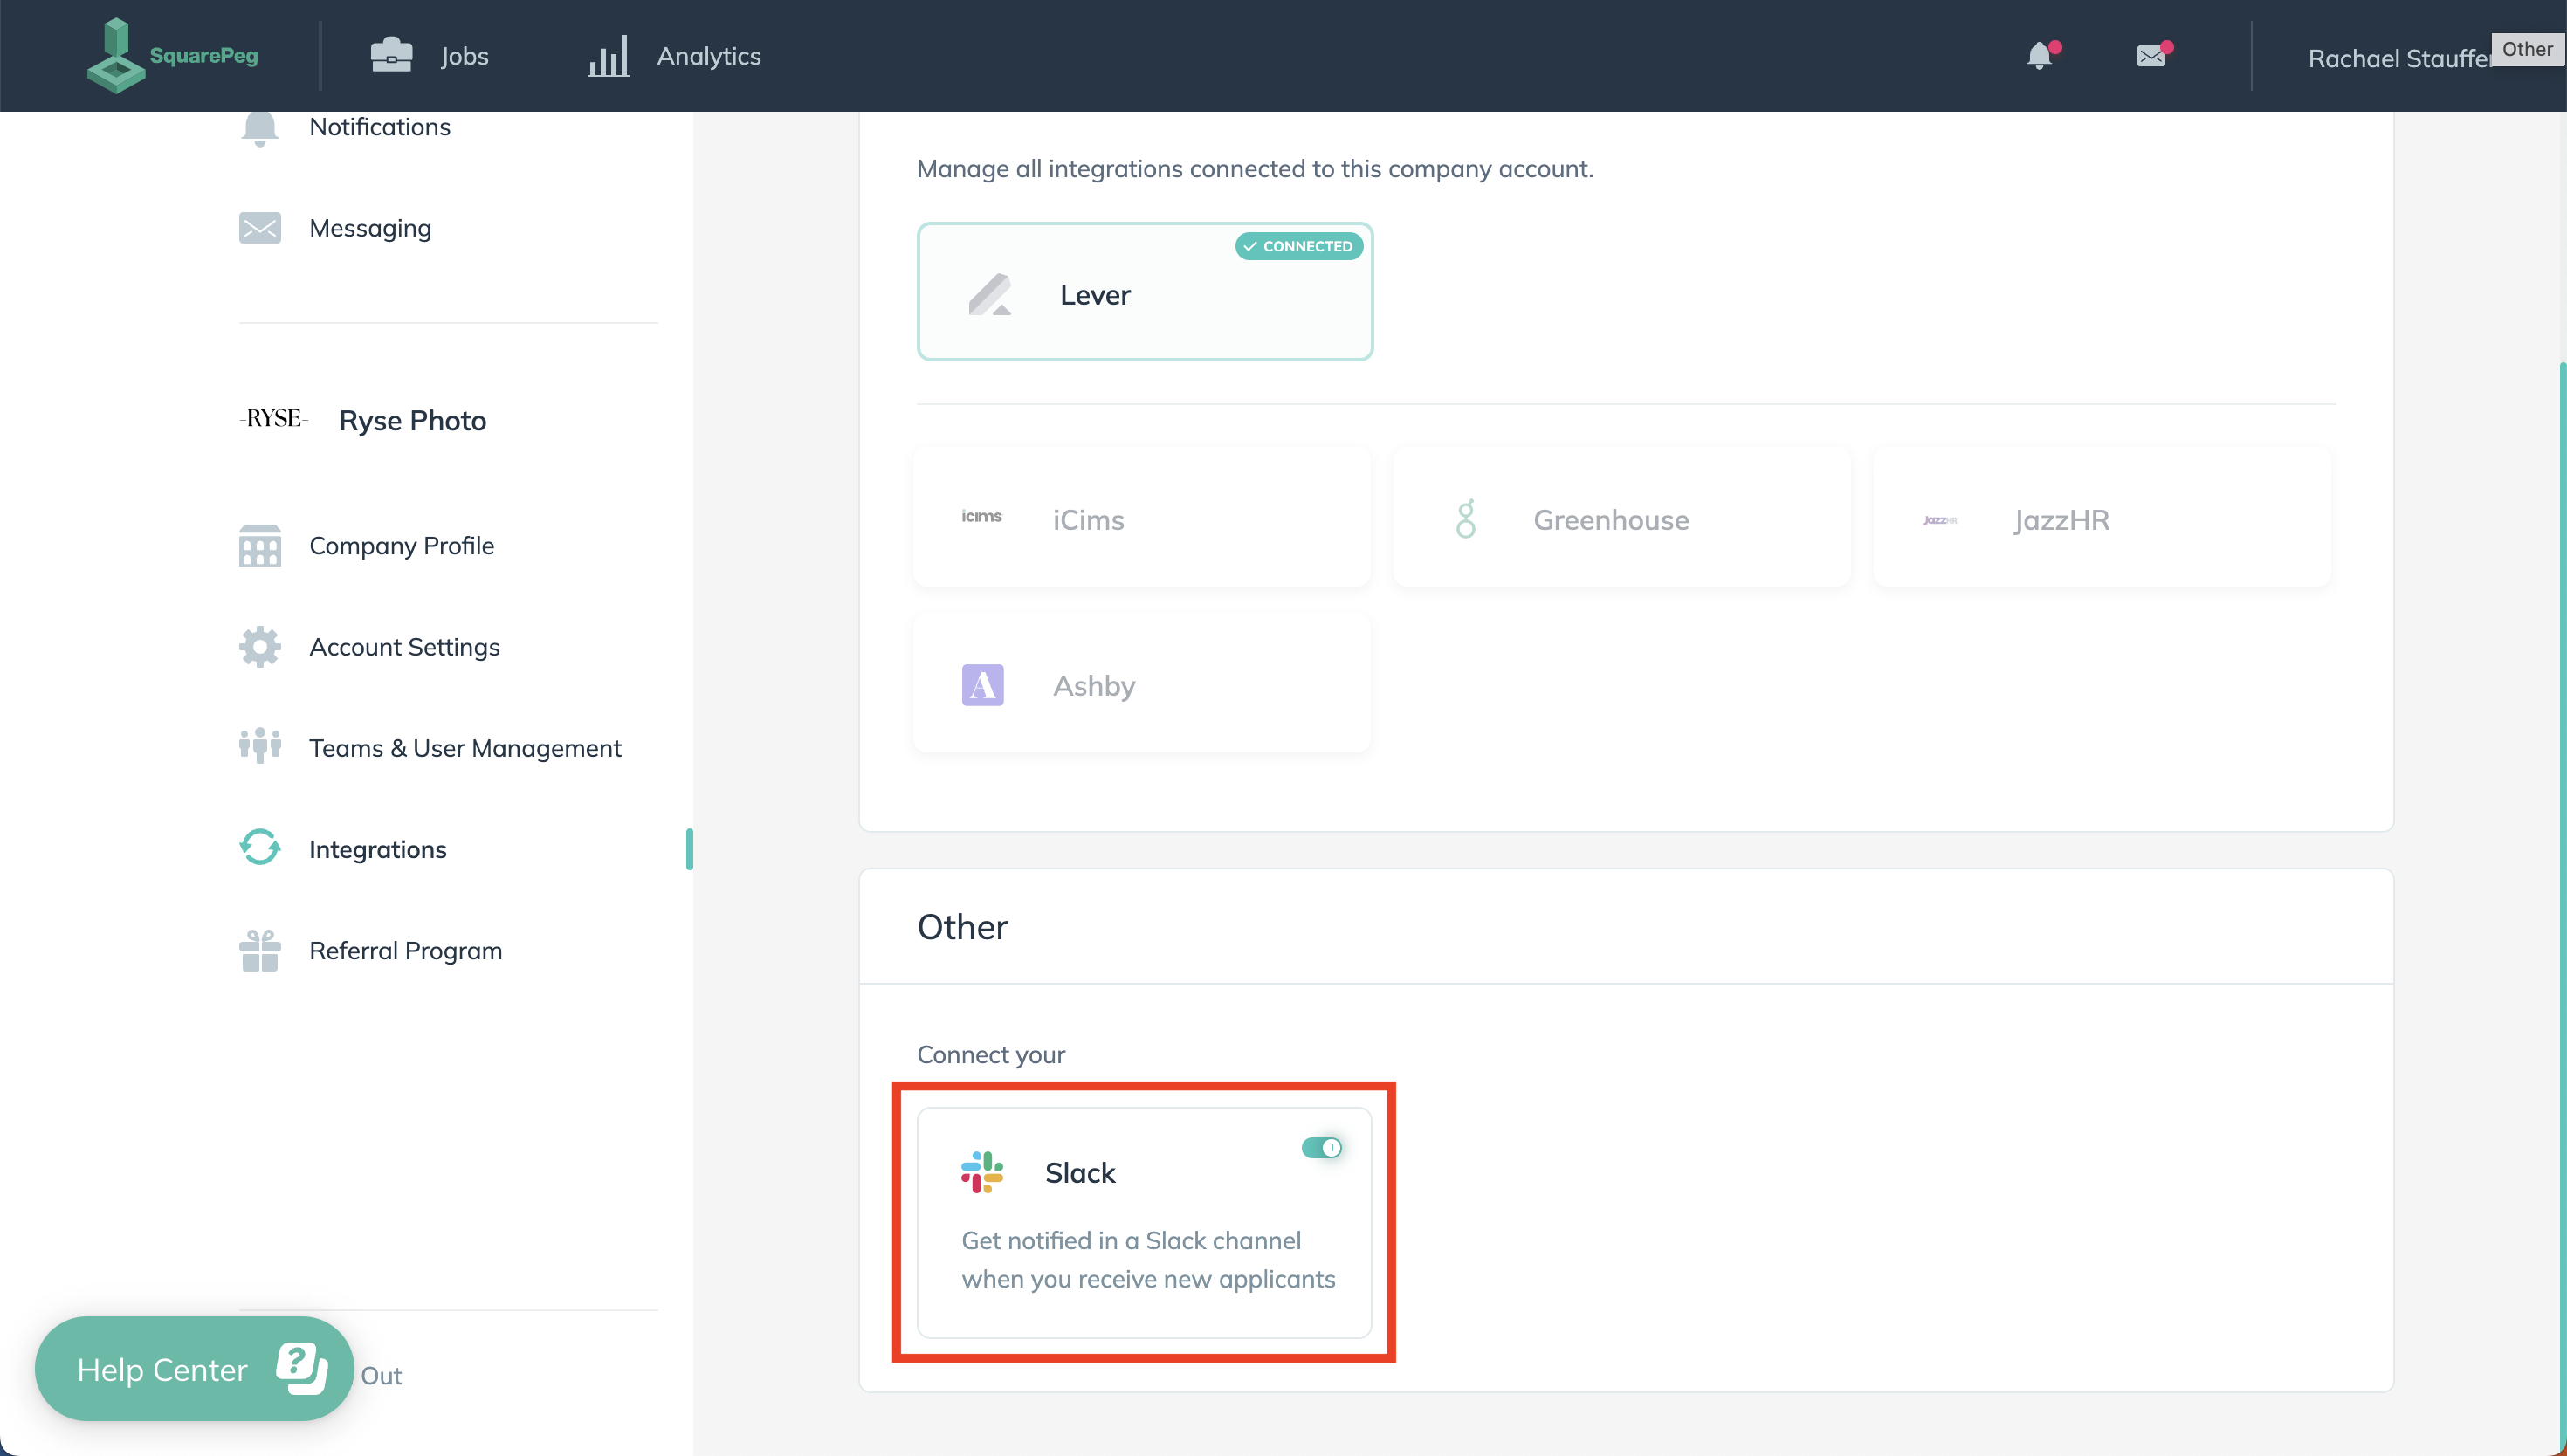Viewport: 2567px width, 1456px height.
Task: Select the JazzHR integration card
Action: point(2102,517)
